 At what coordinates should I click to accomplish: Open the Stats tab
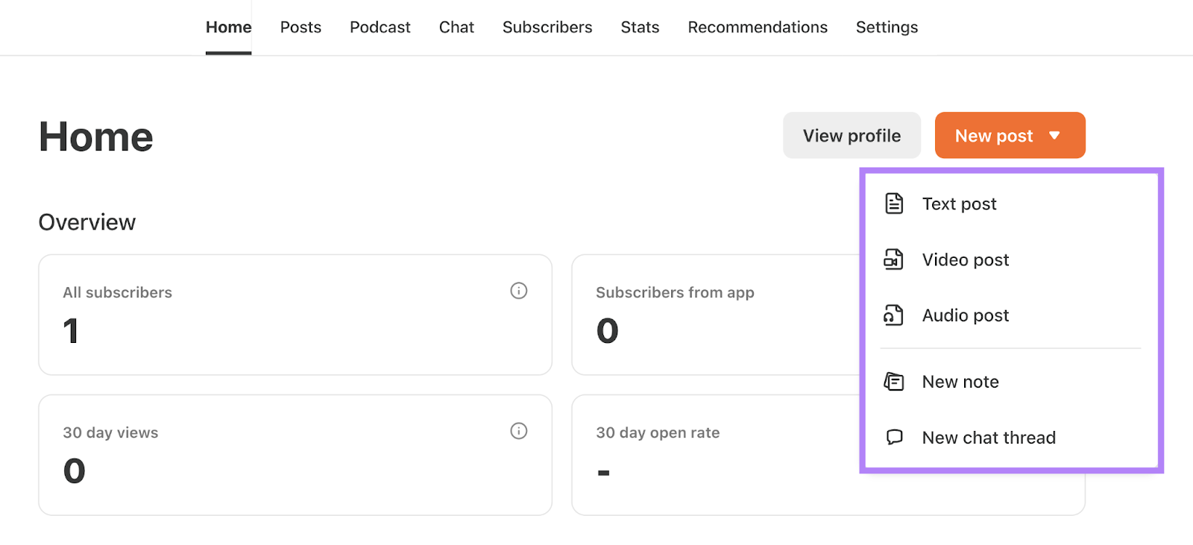click(640, 27)
